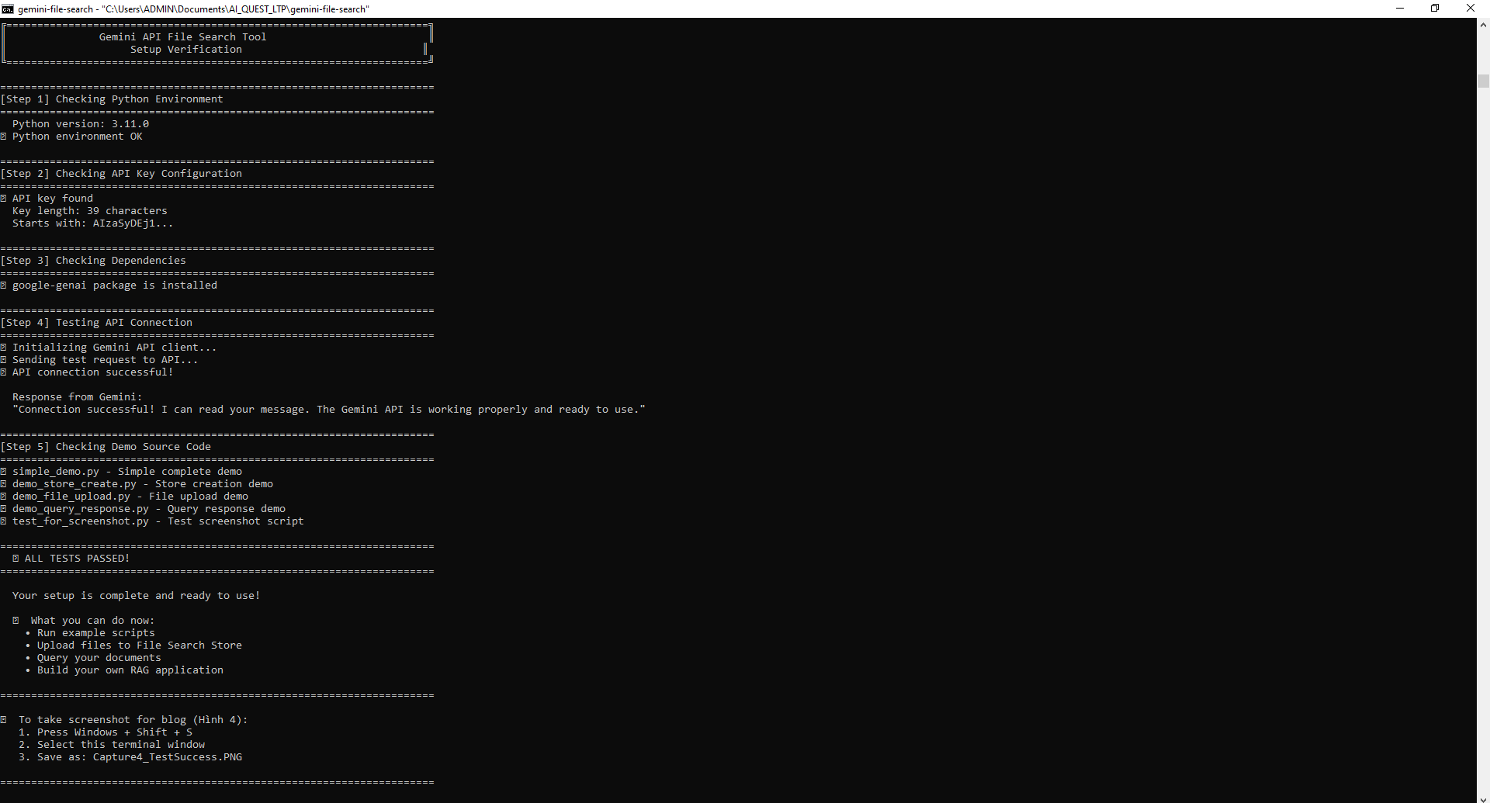Click the scrollbar up arrow
This screenshot has width=1490, height=803.
point(1482,23)
